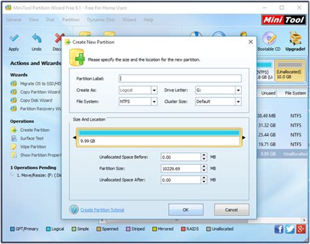Run Surface Test operation
Image resolution: width=310 pixels, height=244 pixels.
(x=27, y=138)
